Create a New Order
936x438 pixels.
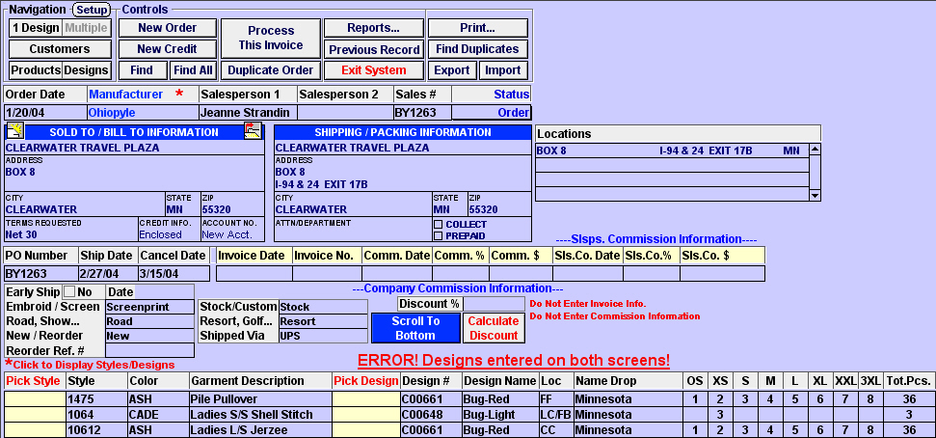167,27
